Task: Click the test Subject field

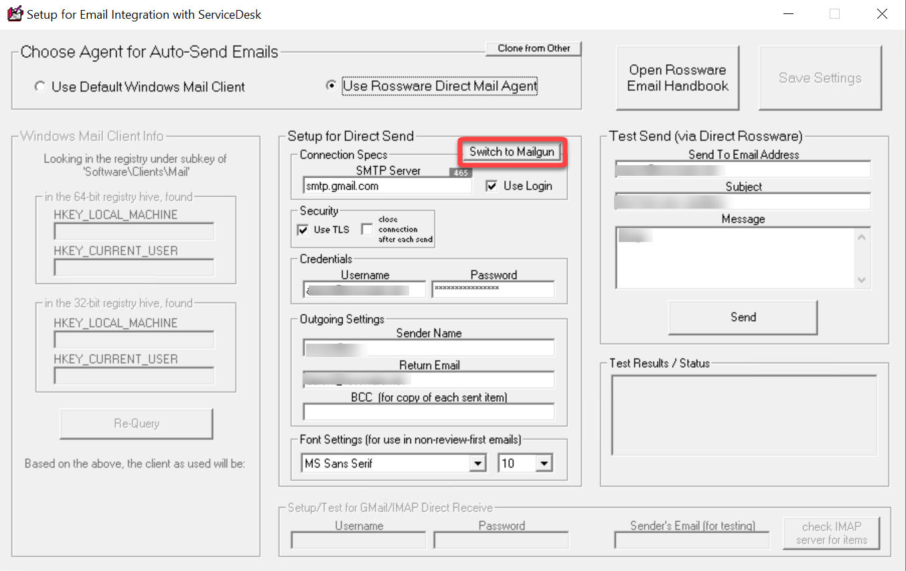Action: pos(743,201)
